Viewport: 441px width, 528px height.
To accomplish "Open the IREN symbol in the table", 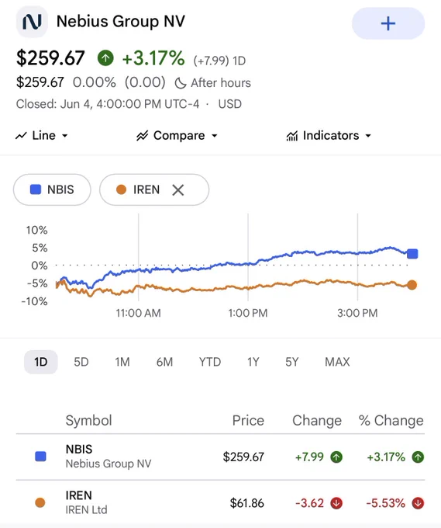I will tap(78, 495).
